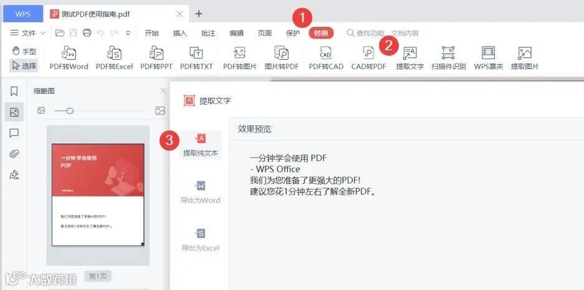Open the bookmark sidebar panel

coord(14,91)
